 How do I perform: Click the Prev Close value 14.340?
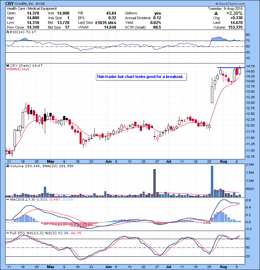tap(33, 27)
